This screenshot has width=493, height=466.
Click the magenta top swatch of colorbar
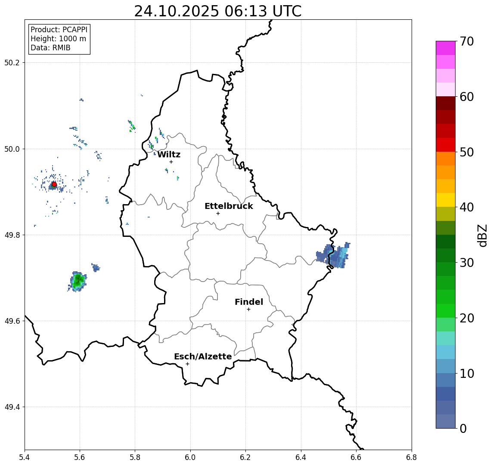pos(446,48)
